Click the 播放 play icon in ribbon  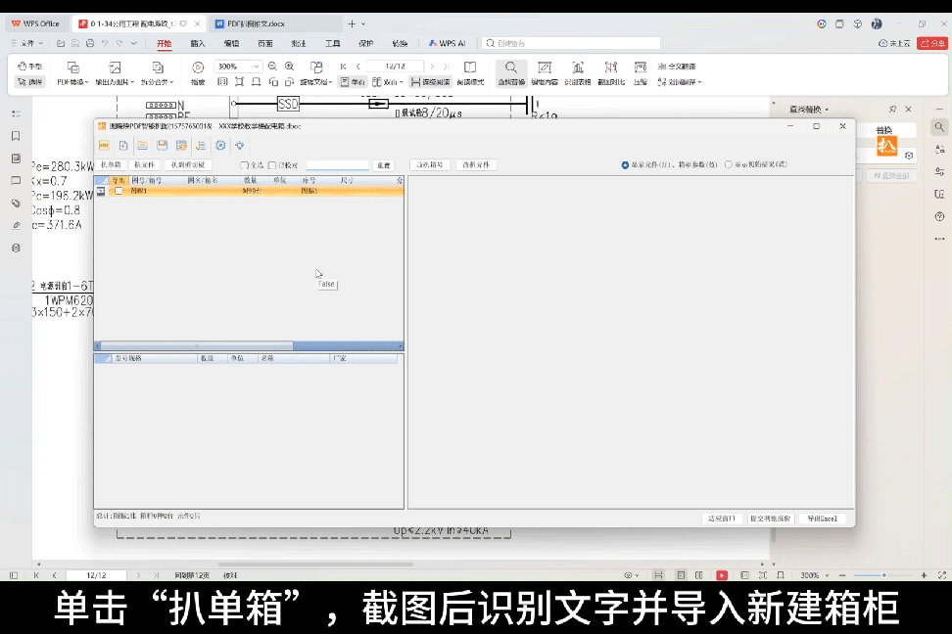[198, 68]
